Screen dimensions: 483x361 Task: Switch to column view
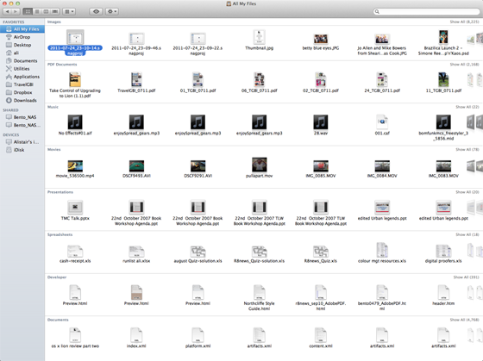(46, 11)
